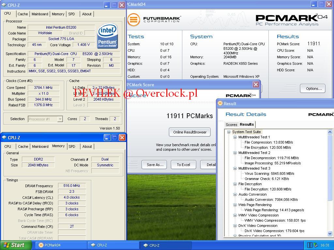Image resolution: width=334 pixels, height=250 pixels.
Task: Open Cache tab in top CPU-Z window
Action: tap(23, 14)
